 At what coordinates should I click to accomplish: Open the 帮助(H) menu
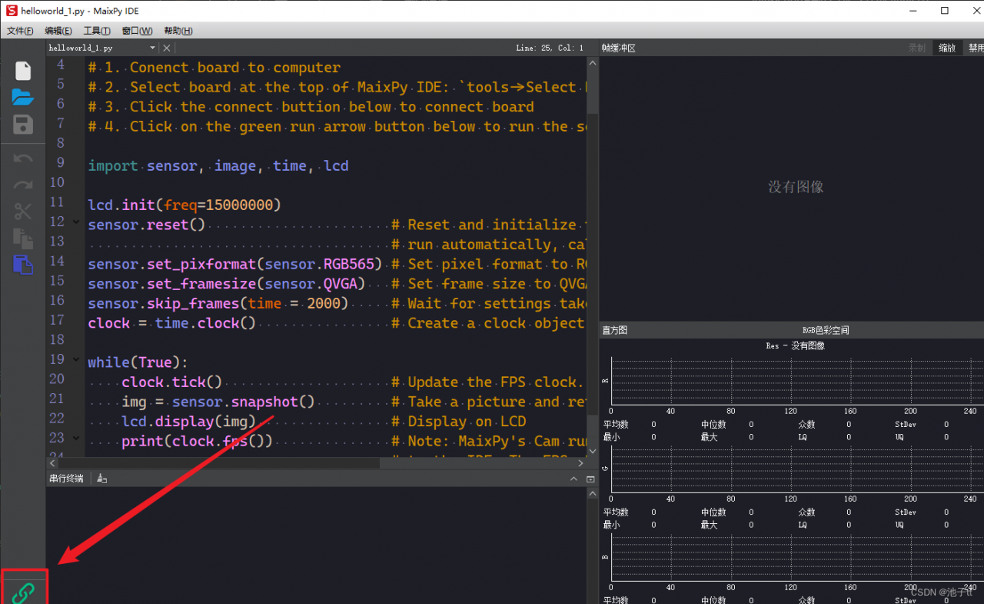pyautogui.click(x=178, y=31)
